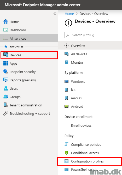Viewport: 122px width, 175px height.
Task: Open Tenant administration device-gear icon
Action: point(6,105)
